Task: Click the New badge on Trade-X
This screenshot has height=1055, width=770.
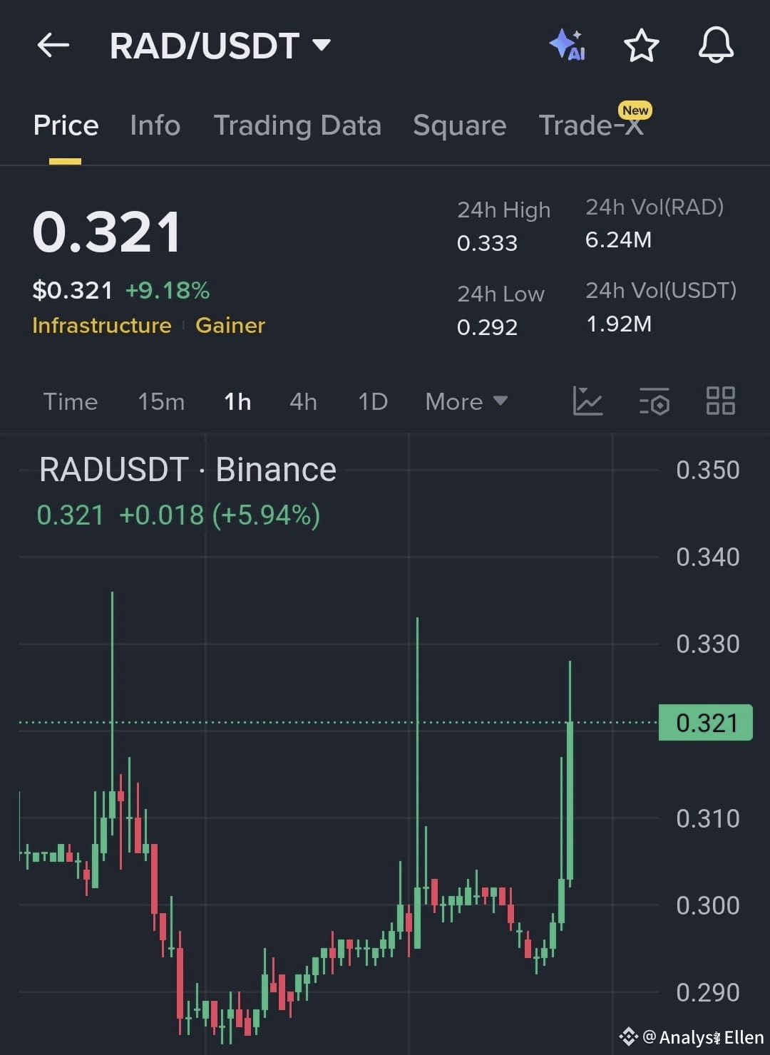Action: pos(635,110)
